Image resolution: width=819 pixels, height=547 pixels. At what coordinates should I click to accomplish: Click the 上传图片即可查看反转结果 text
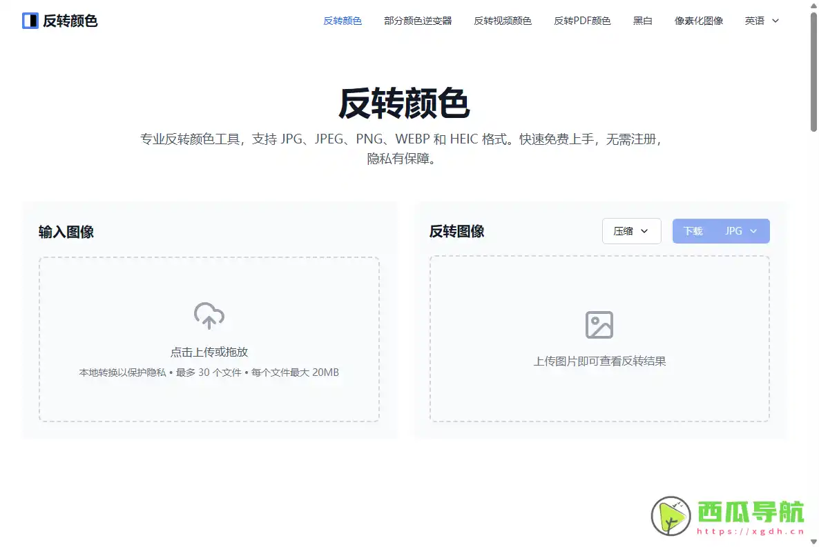click(599, 361)
